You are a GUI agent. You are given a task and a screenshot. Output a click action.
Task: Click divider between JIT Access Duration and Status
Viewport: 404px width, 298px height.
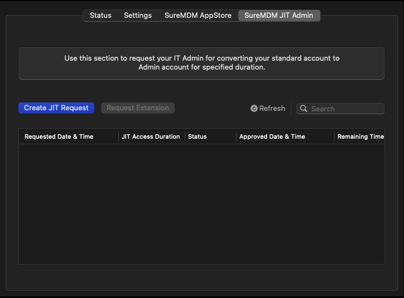coord(185,136)
